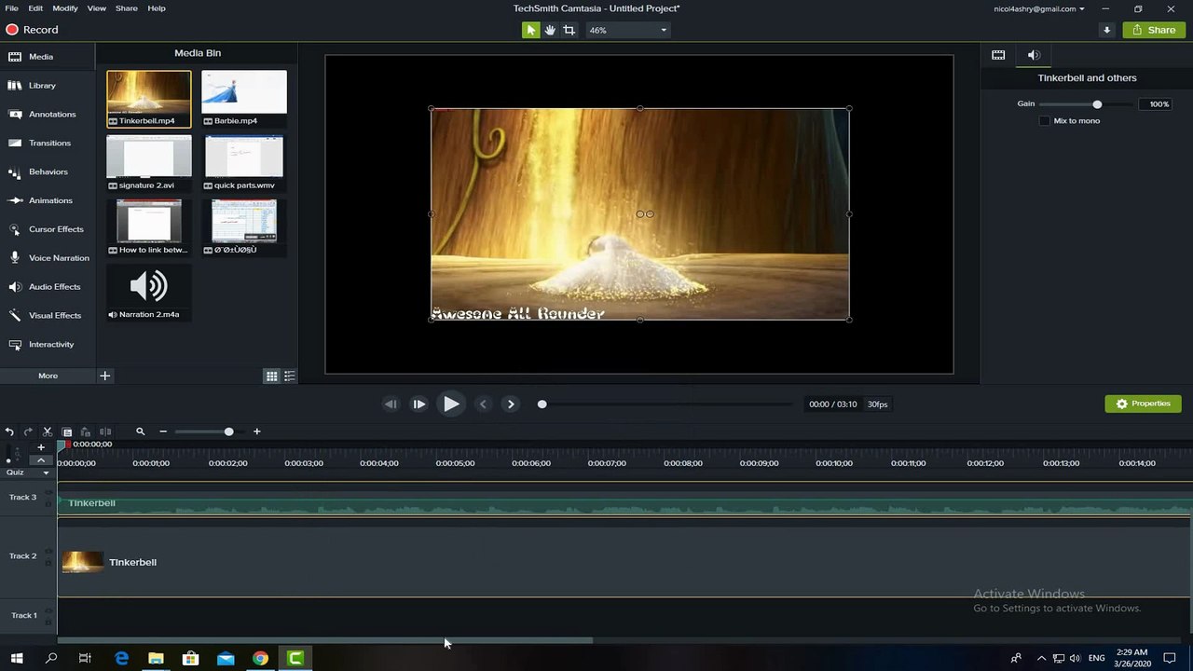Screen dimensions: 1193x671
Task: Click the download arrow icon next to Share
Action: coord(1106,30)
